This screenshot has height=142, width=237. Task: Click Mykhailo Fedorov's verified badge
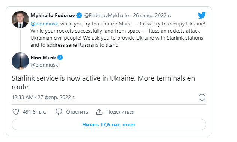[x=79, y=15]
